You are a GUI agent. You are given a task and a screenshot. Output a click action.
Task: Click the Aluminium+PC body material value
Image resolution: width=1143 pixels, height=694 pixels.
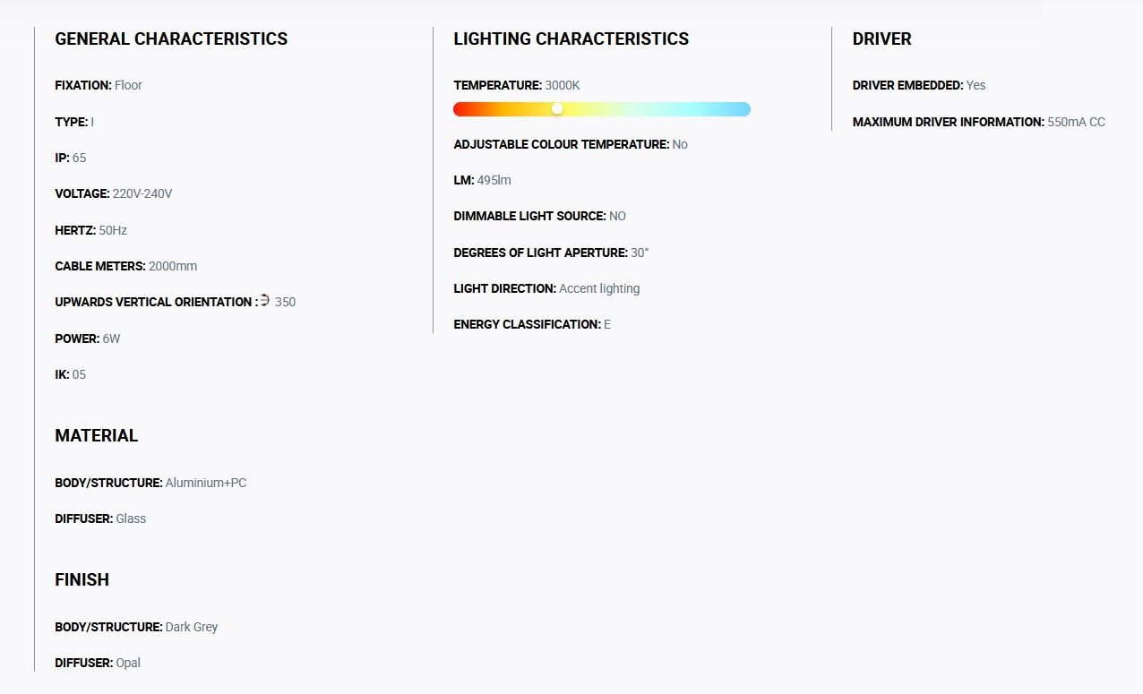[206, 483]
